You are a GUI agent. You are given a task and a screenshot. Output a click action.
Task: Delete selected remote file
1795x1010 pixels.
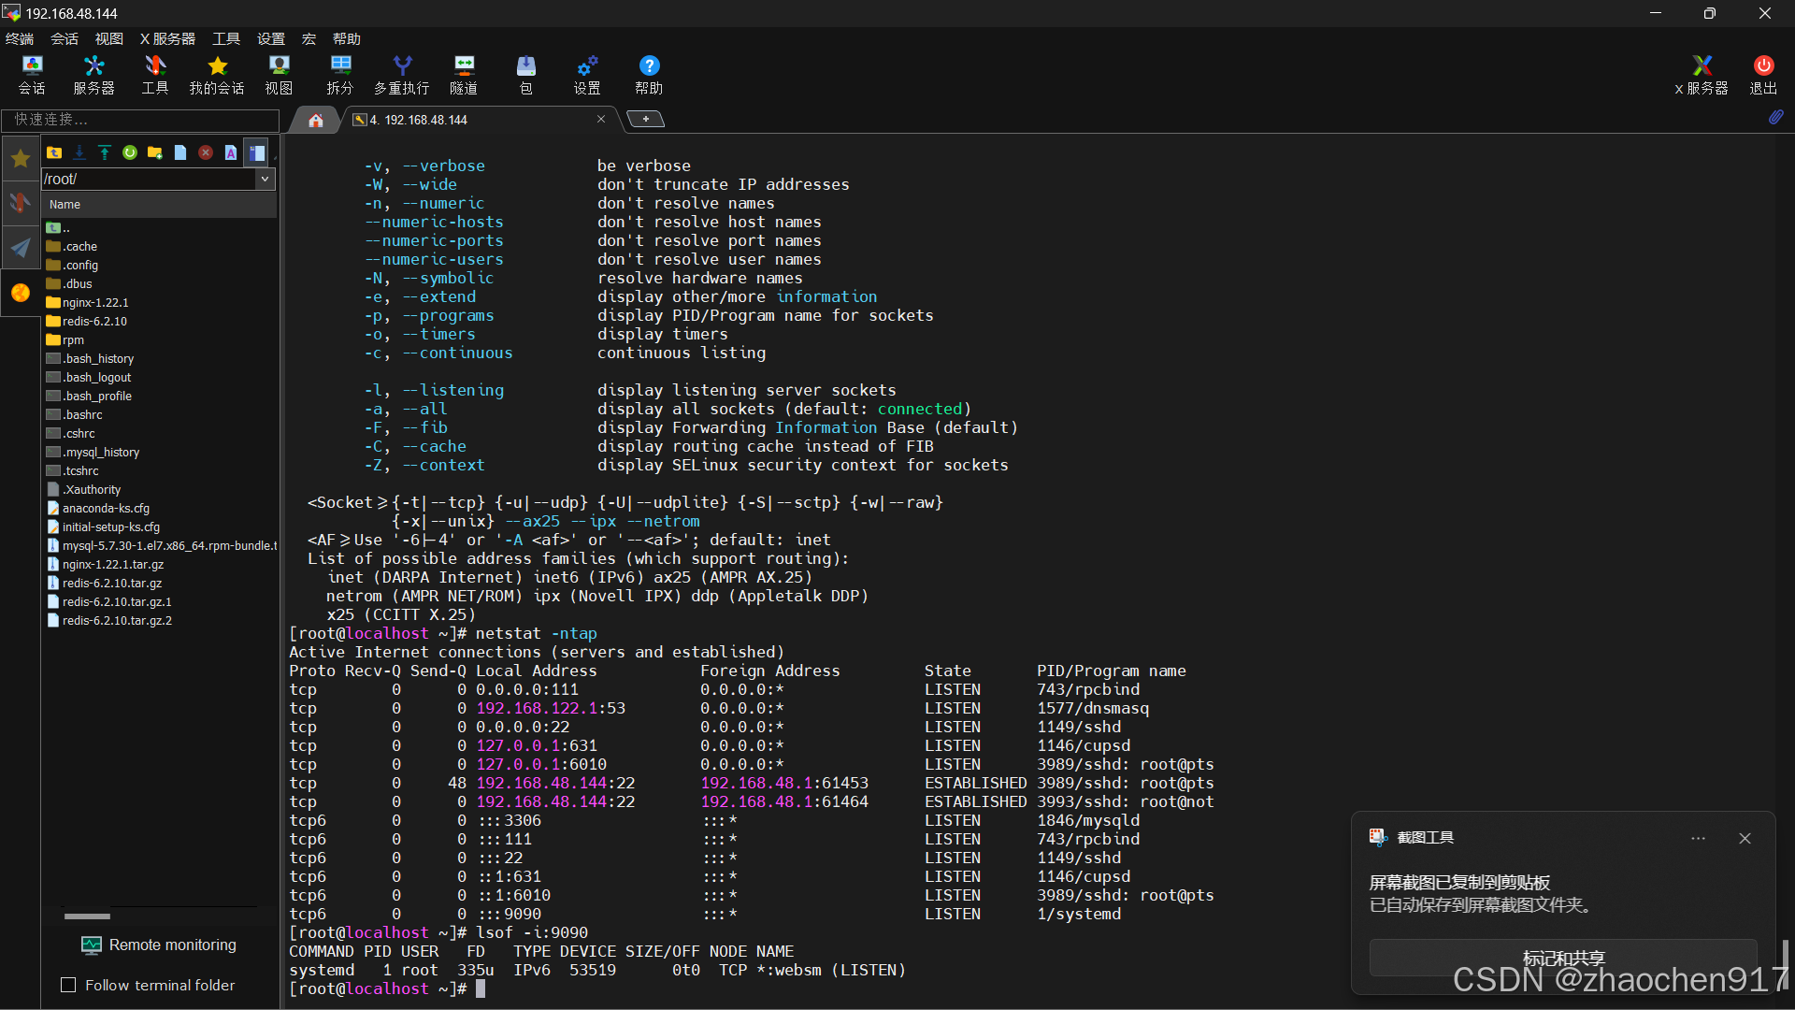(x=205, y=152)
